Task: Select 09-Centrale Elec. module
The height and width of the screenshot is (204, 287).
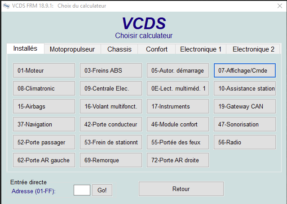Action: 111,88
